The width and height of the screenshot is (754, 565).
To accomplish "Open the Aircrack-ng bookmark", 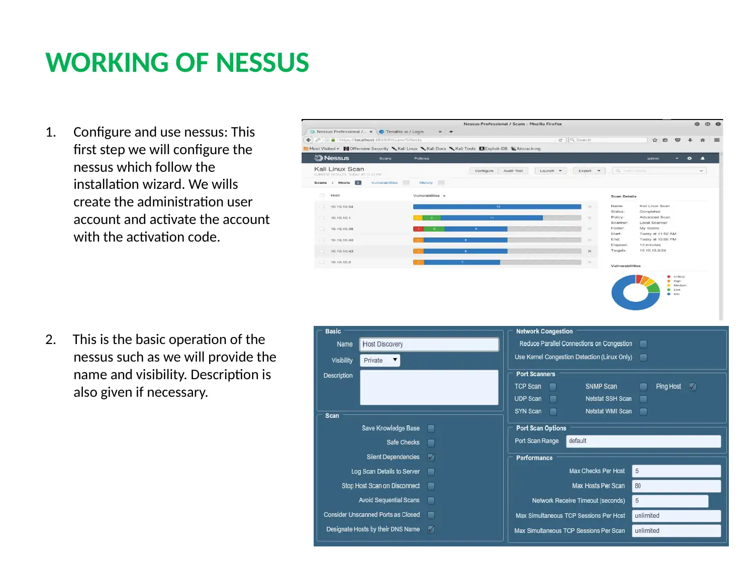I will (x=526, y=149).
